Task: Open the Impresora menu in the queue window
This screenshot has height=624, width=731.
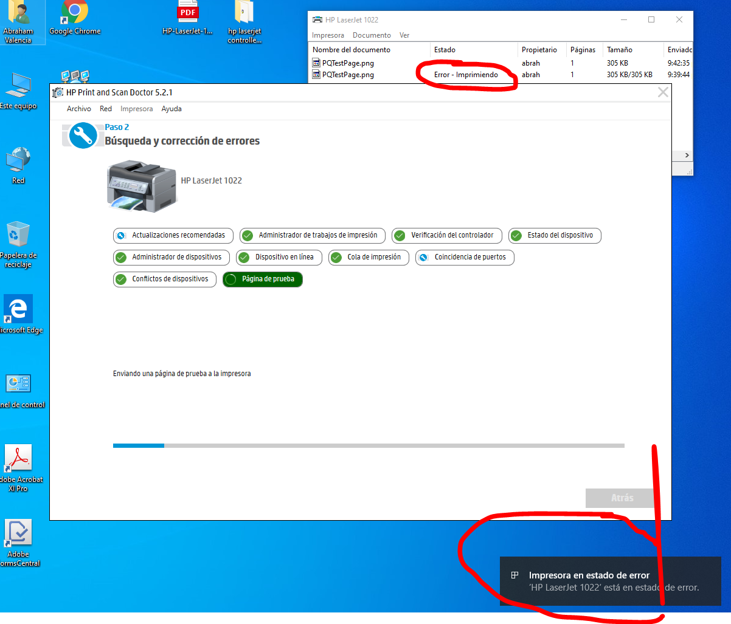Action: coord(328,35)
